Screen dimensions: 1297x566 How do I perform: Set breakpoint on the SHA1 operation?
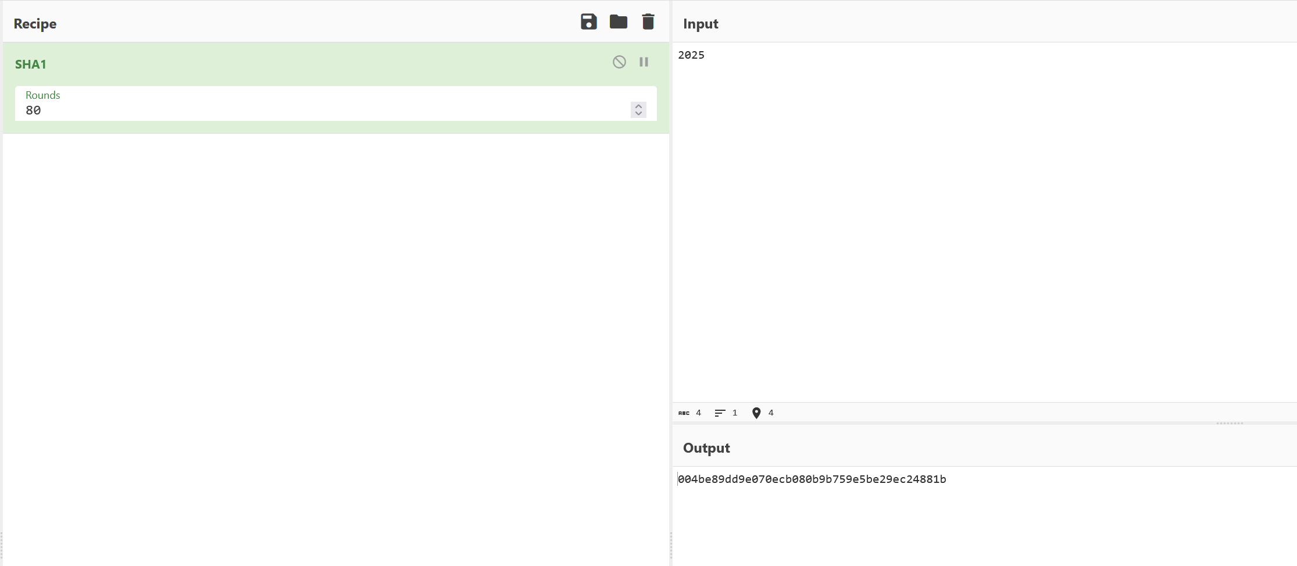tap(644, 62)
